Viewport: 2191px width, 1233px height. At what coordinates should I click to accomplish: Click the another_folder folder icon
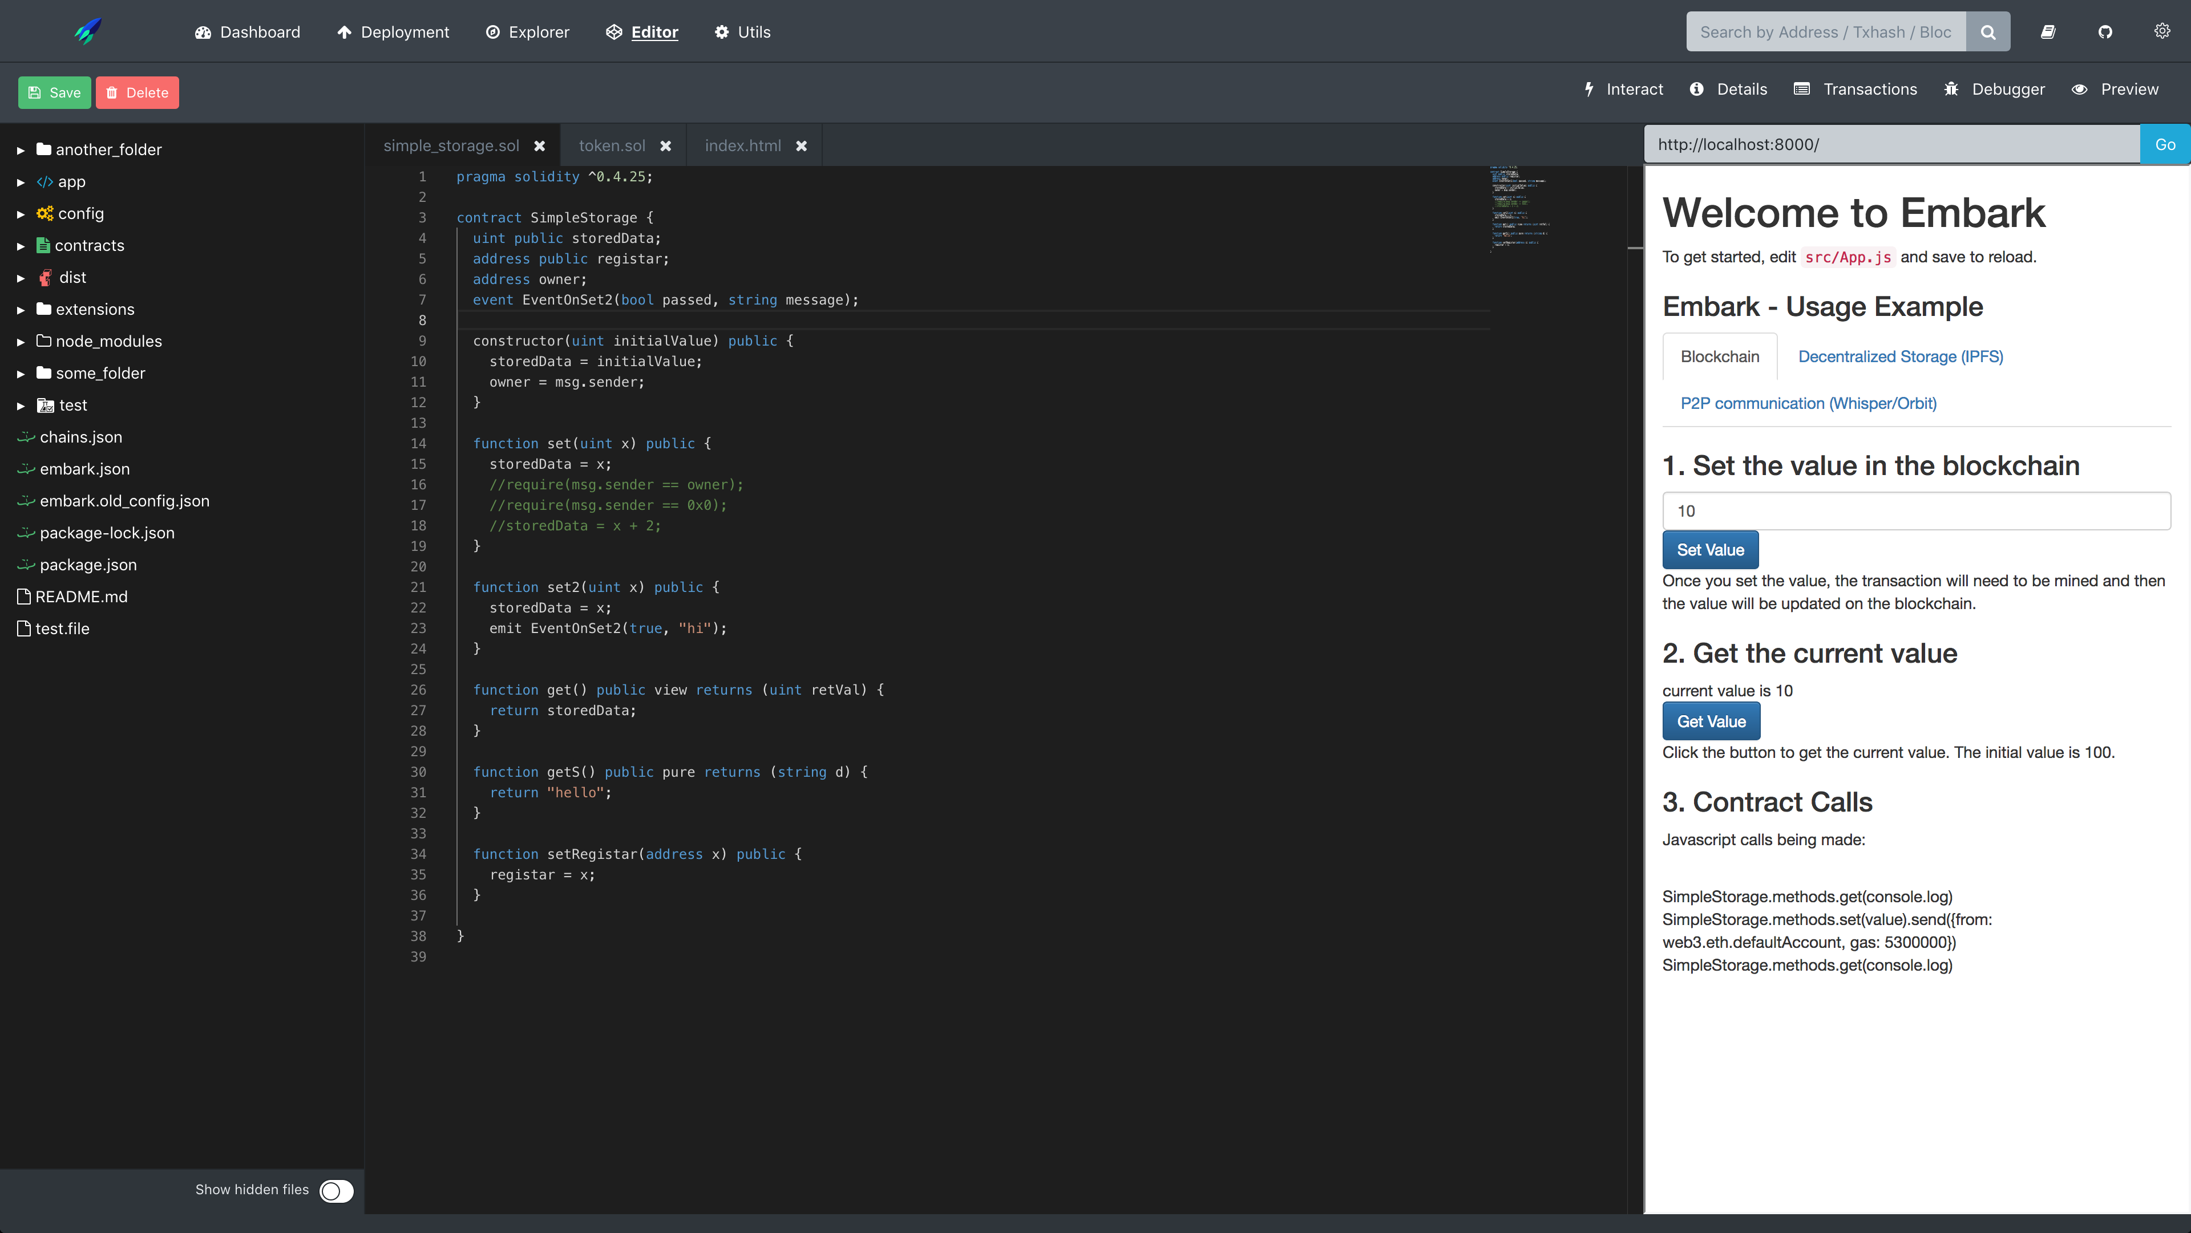45,149
